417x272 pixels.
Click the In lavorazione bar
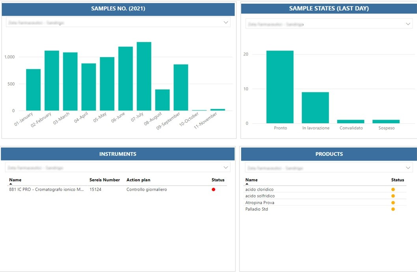(315, 107)
